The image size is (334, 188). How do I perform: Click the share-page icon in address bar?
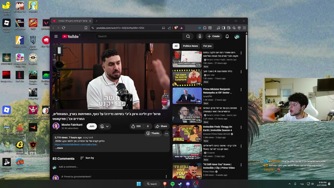coord(169,28)
